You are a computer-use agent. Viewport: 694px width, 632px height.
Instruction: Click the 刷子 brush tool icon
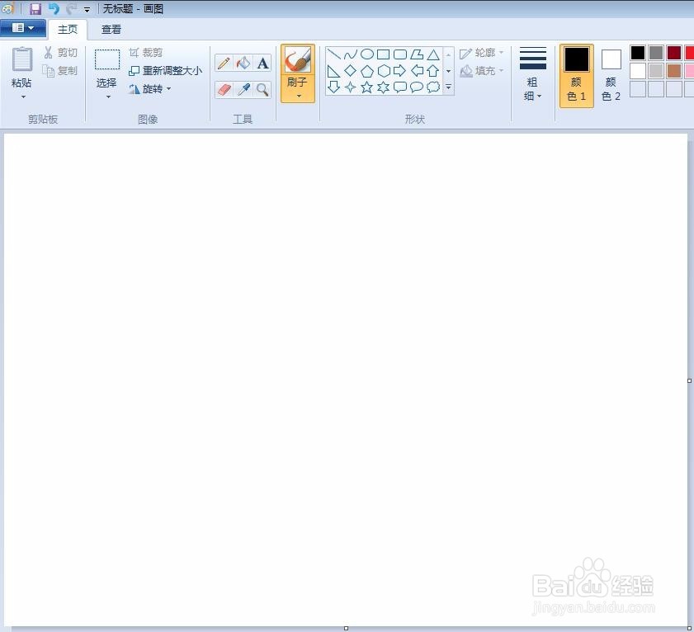point(297,61)
